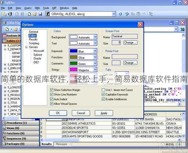Toggle Show Selection Margin checkbox
The image size is (188, 153).
click(52, 90)
